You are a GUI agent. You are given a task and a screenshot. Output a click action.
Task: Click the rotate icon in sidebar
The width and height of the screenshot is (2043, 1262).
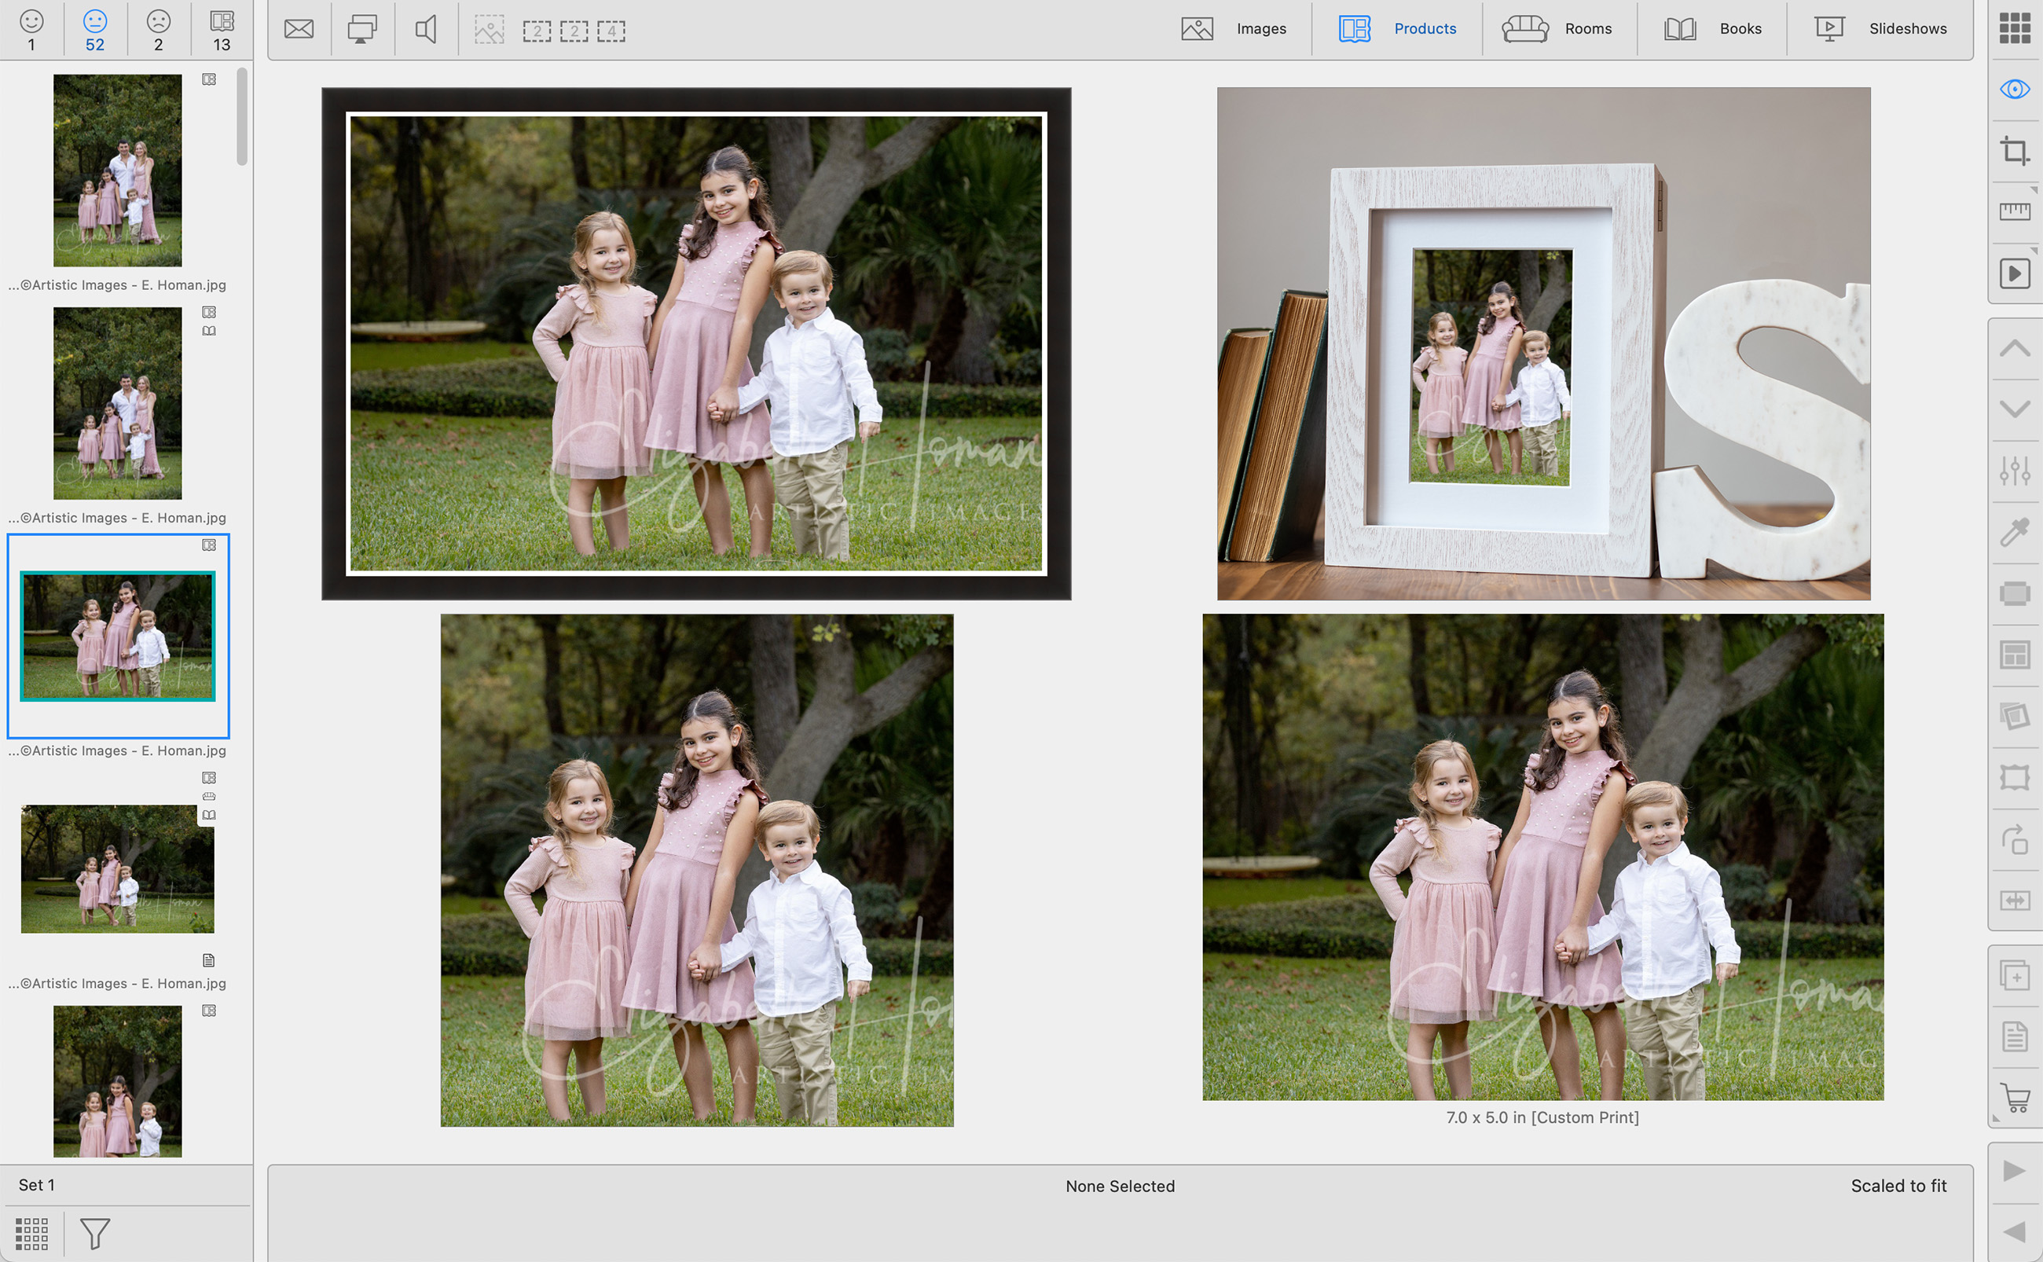[x=2015, y=838]
